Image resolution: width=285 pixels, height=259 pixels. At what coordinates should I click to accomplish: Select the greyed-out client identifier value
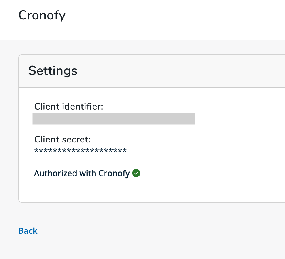click(x=114, y=119)
